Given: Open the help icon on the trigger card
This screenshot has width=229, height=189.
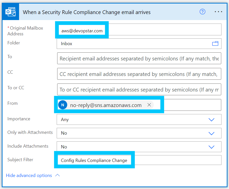Looking at the screenshot, I should [202, 12].
